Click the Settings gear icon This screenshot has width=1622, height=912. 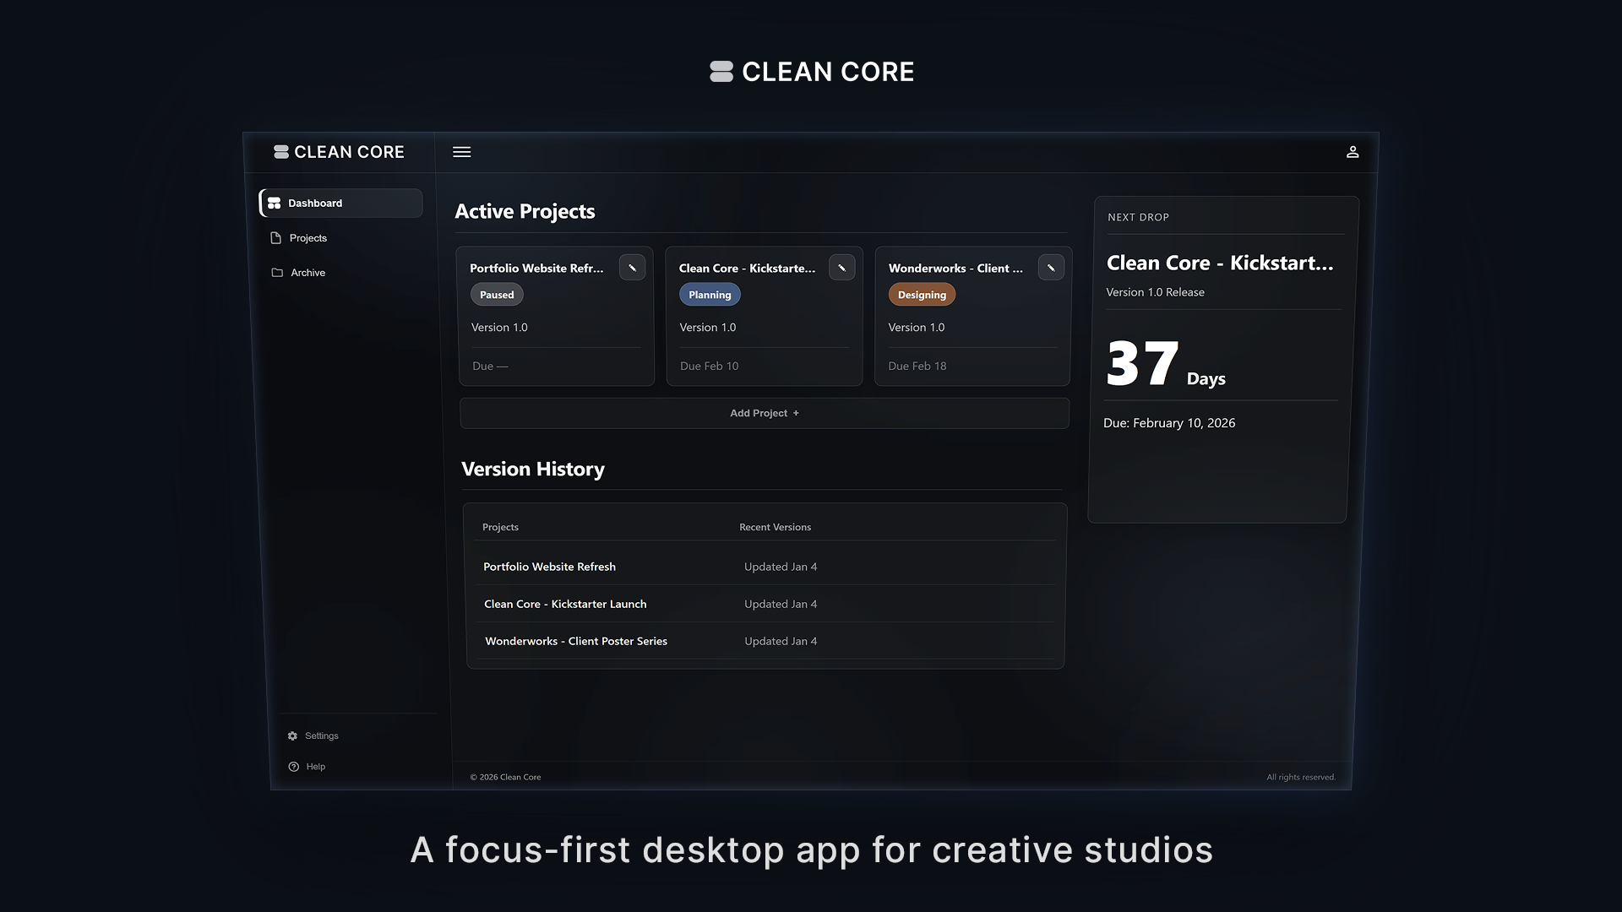pyautogui.click(x=292, y=736)
